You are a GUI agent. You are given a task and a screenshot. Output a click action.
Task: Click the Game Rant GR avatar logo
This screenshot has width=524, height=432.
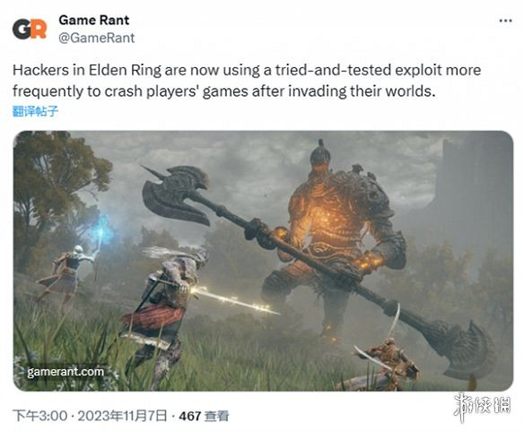[30, 29]
